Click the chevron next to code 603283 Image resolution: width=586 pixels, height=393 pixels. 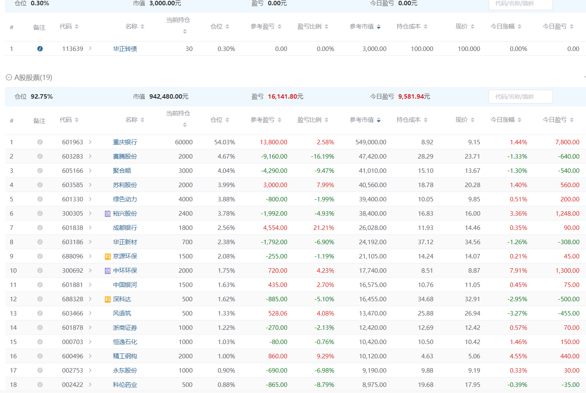(90, 156)
